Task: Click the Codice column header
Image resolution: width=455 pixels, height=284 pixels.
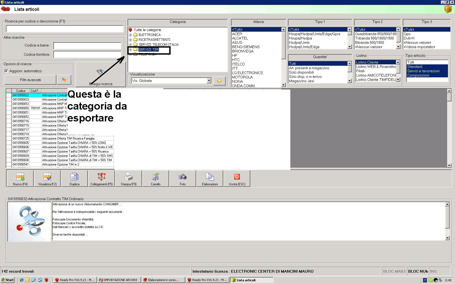Action: point(21,91)
